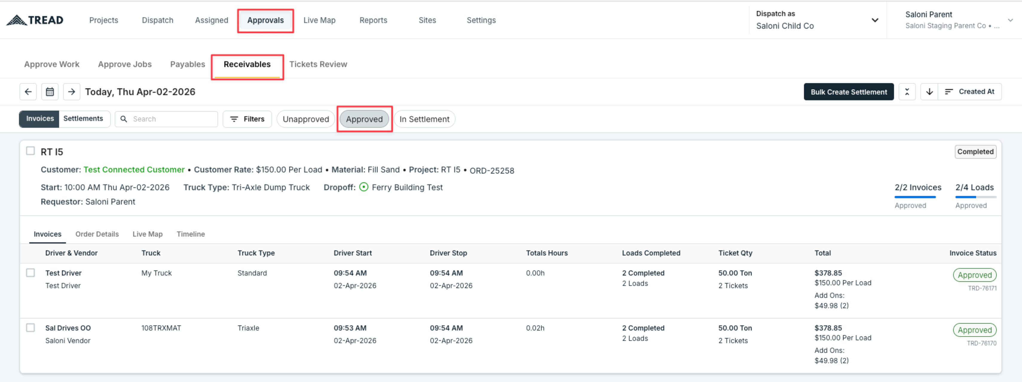
Task: Click Approved badge for TRD-76170
Action: point(974,330)
